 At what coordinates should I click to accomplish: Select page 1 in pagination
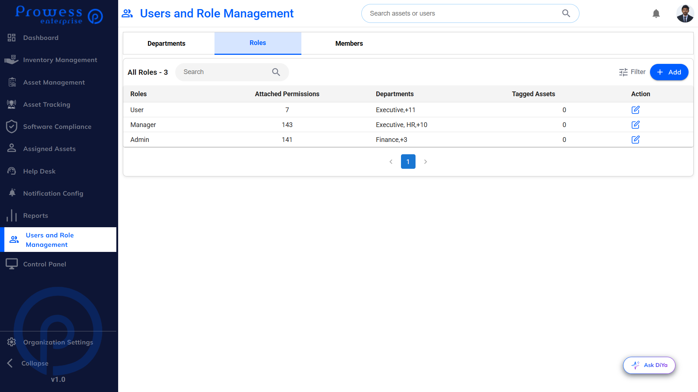click(408, 162)
